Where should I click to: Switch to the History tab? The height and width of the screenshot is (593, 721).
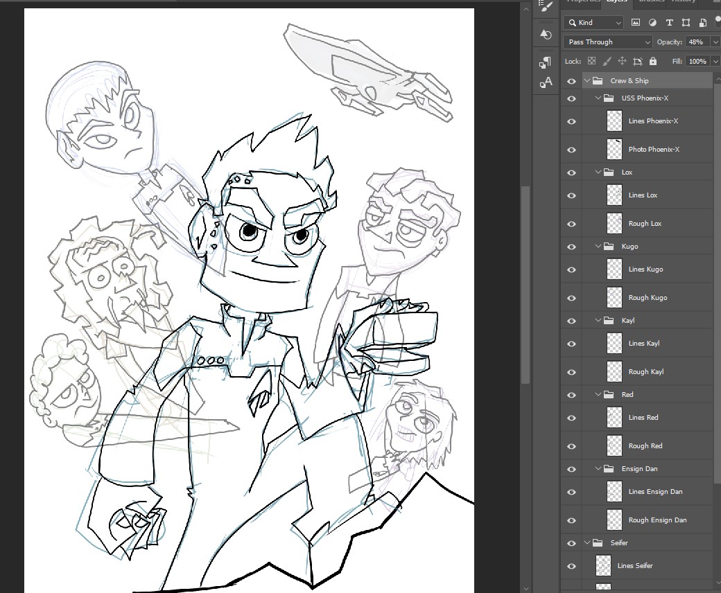(684, 1)
